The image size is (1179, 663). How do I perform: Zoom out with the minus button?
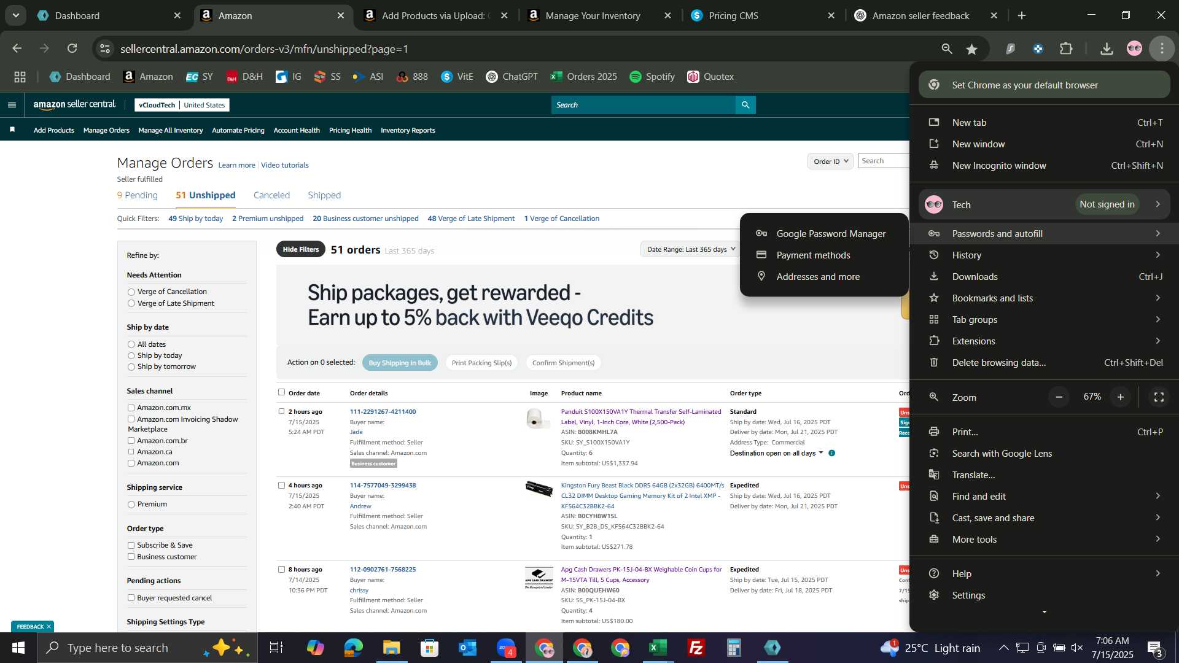point(1059,397)
